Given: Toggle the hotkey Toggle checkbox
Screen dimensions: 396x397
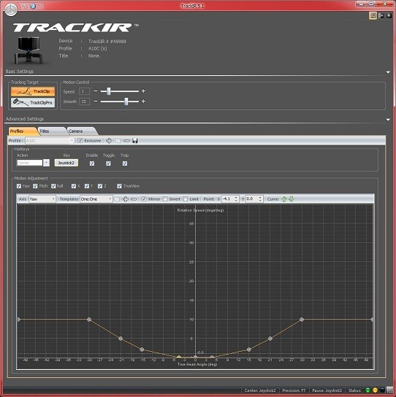Looking at the screenshot, I should pos(108,163).
